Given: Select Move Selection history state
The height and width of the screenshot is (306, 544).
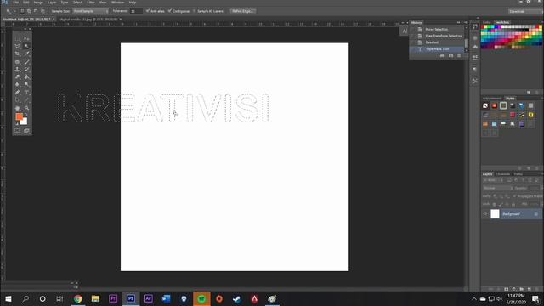Looking at the screenshot, I should pos(437,29).
